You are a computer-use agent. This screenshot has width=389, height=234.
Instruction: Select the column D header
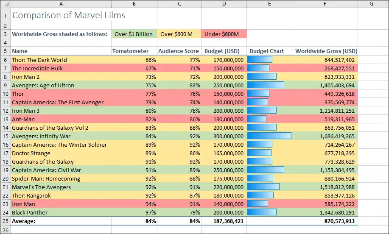(224, 4)
